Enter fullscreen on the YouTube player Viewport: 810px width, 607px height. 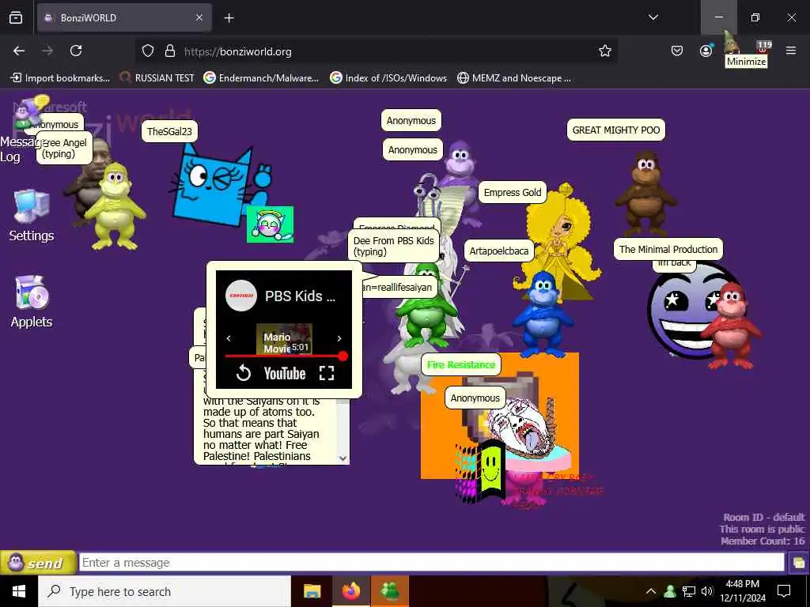[x=327, y=373]
